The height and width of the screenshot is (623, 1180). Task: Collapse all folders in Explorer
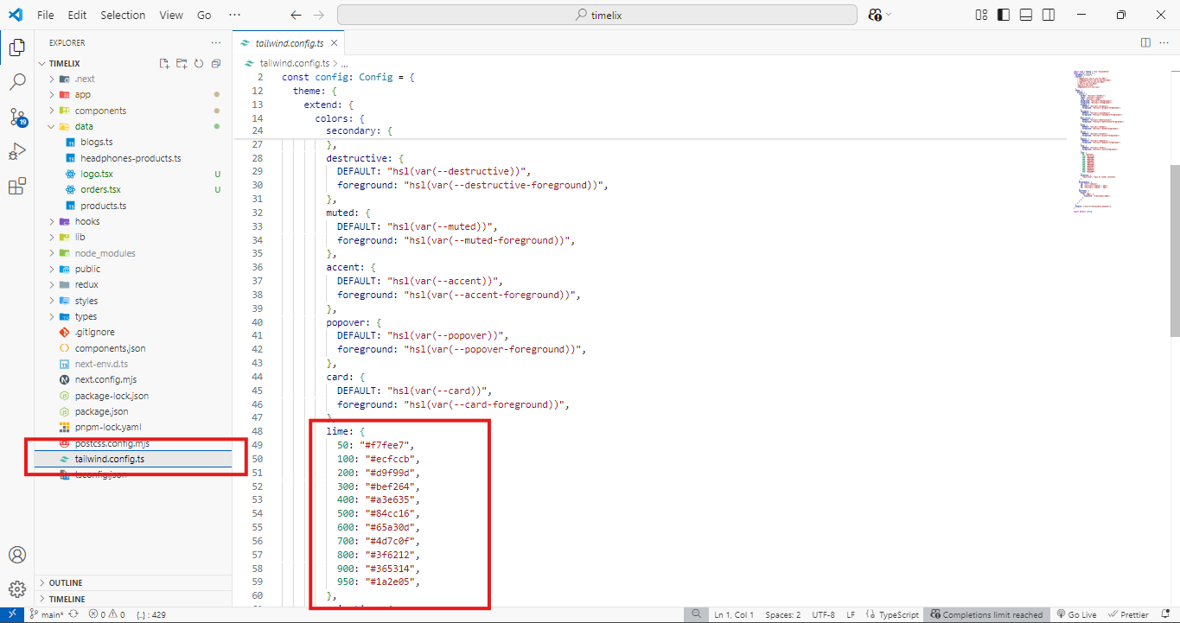pyautogui.click(x=216, y=64)
